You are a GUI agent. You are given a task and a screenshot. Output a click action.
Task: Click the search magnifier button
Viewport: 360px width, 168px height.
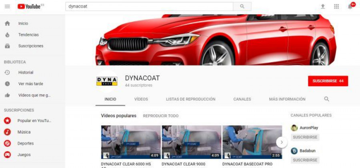coord(242,6)
